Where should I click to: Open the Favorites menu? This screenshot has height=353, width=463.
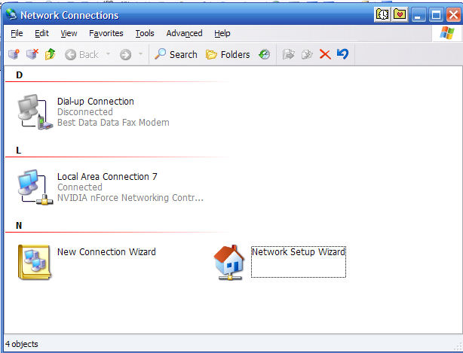(x=106, y=33)
